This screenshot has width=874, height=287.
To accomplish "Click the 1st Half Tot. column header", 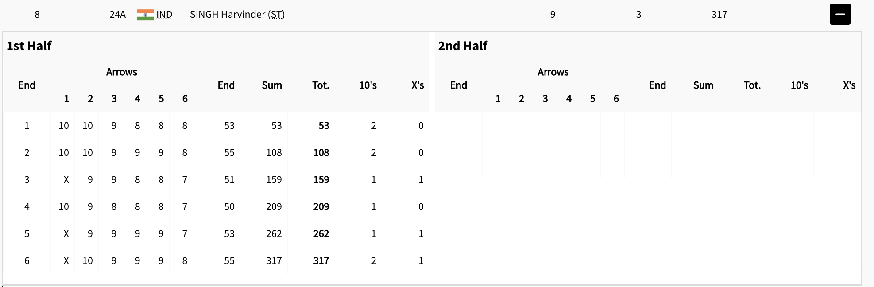I will tap(321, 85).
